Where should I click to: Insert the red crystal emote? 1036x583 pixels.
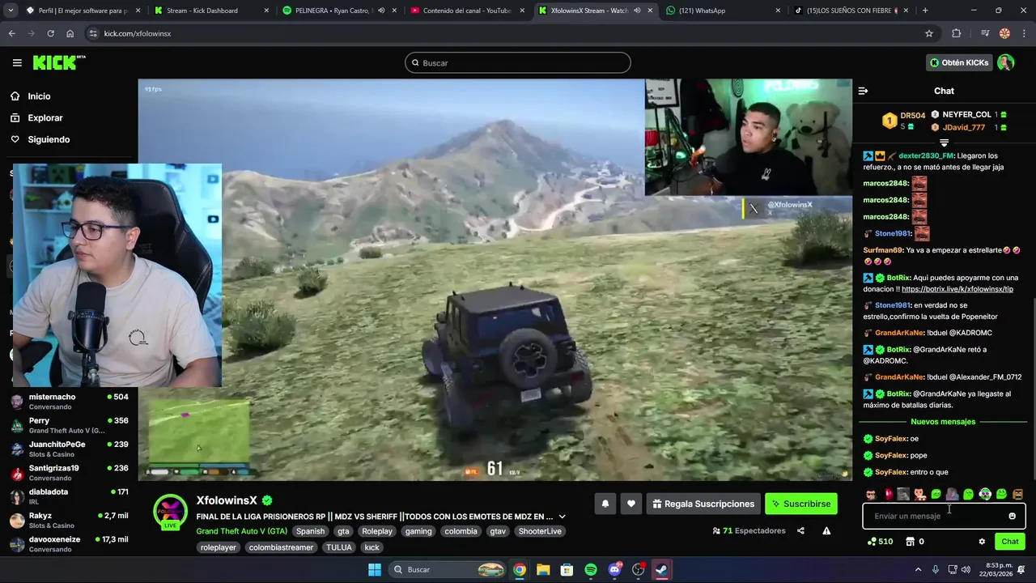click(x=888, y=494)
